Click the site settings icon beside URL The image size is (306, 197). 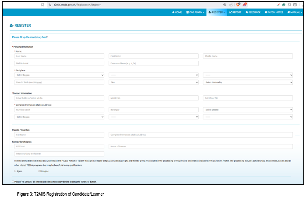pos(50,4)
